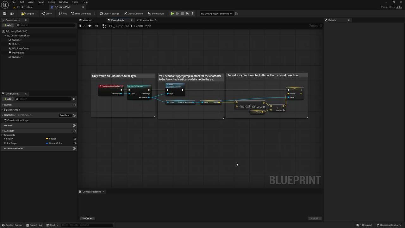Viewport: 405px width, 228px height.
Task: Select the Cylinder component
Action: point(17,40)
